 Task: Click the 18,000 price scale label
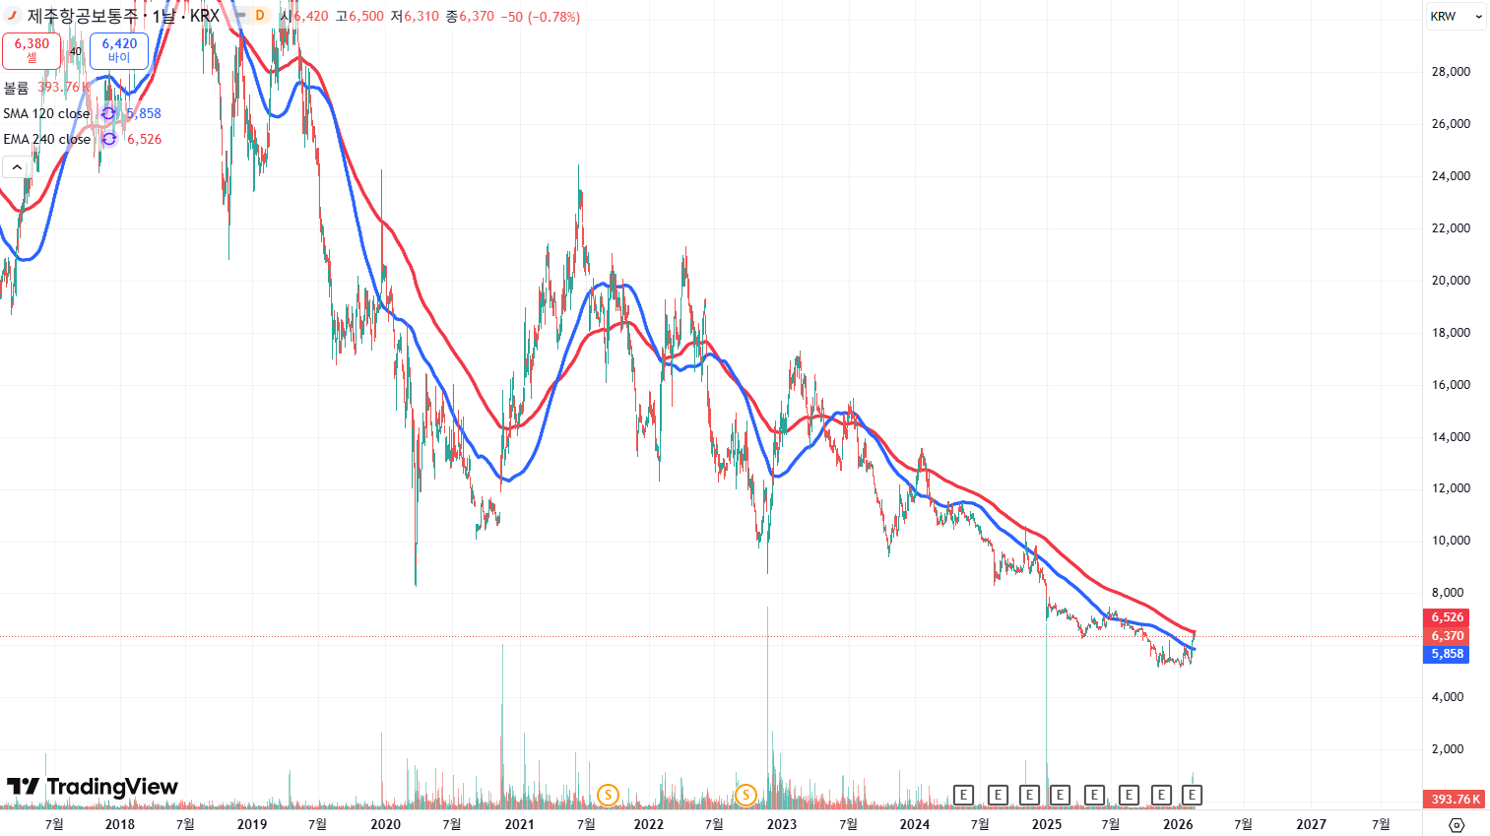[1451, 333]
